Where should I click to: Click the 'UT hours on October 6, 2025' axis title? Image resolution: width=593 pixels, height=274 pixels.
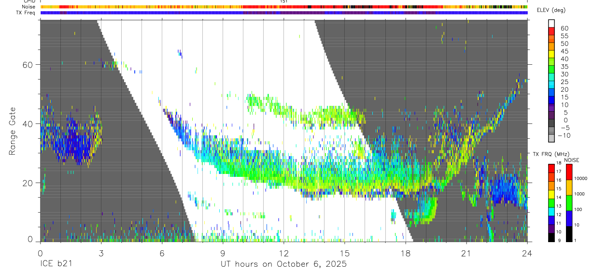pyautogui.click(x=283, y=264)
